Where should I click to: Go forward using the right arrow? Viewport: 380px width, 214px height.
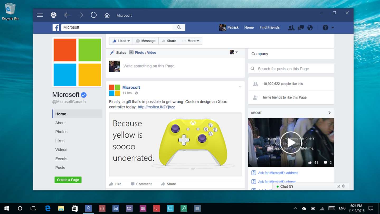tap(80, 15)
